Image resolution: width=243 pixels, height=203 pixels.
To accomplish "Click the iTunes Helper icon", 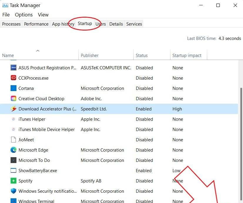I will point(14,119).
